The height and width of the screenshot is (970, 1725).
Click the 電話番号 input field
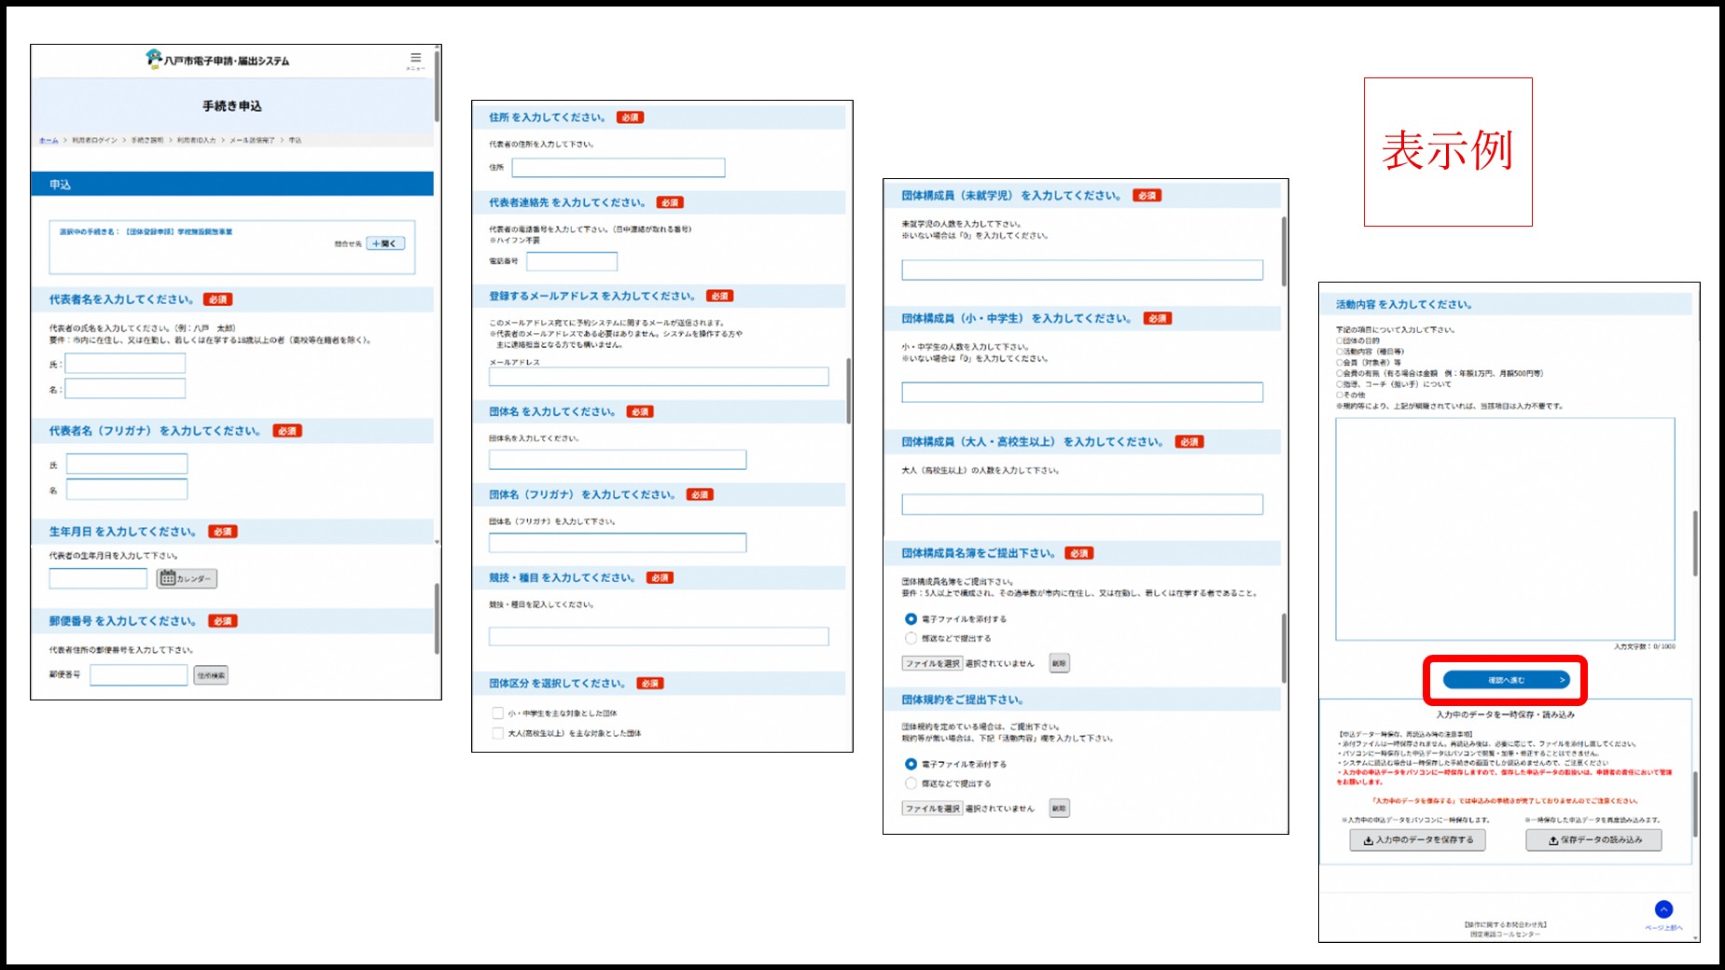point(572,261)
